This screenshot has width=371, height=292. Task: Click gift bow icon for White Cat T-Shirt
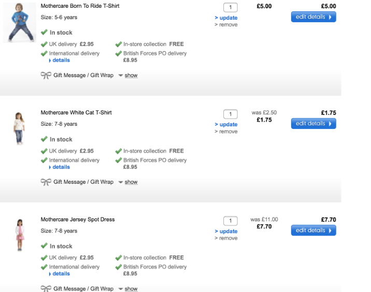(x=46, y=182)
